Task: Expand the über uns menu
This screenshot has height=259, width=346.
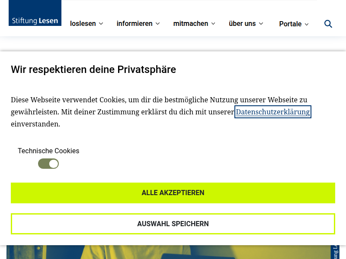Action: click(246, 24)
